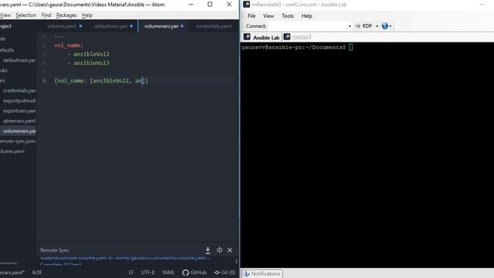The height and width of the screenshot is (278, 494).
Task: Click the GitHub icon in Atom status bar
Action: (x=185, y=273)
